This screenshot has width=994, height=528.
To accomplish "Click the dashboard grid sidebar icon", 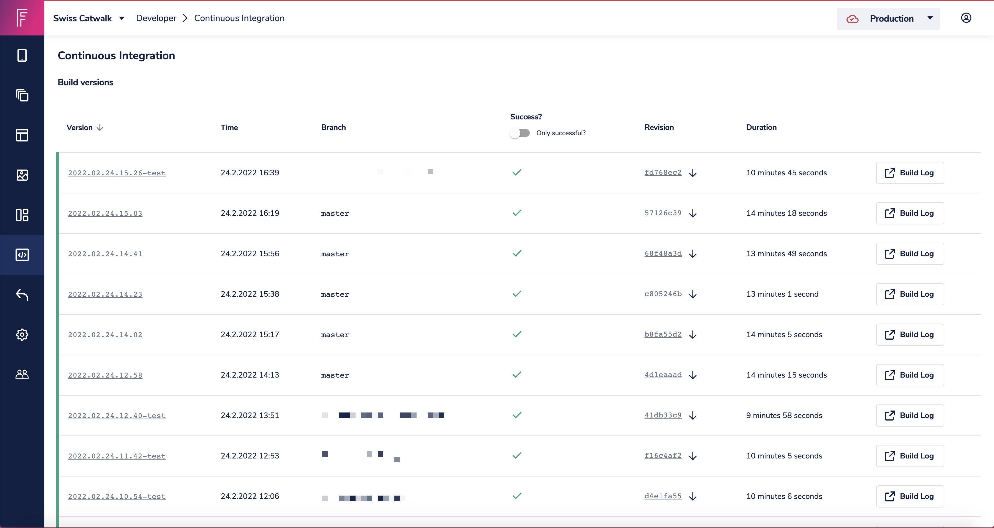I will click(x=22, y=215).
